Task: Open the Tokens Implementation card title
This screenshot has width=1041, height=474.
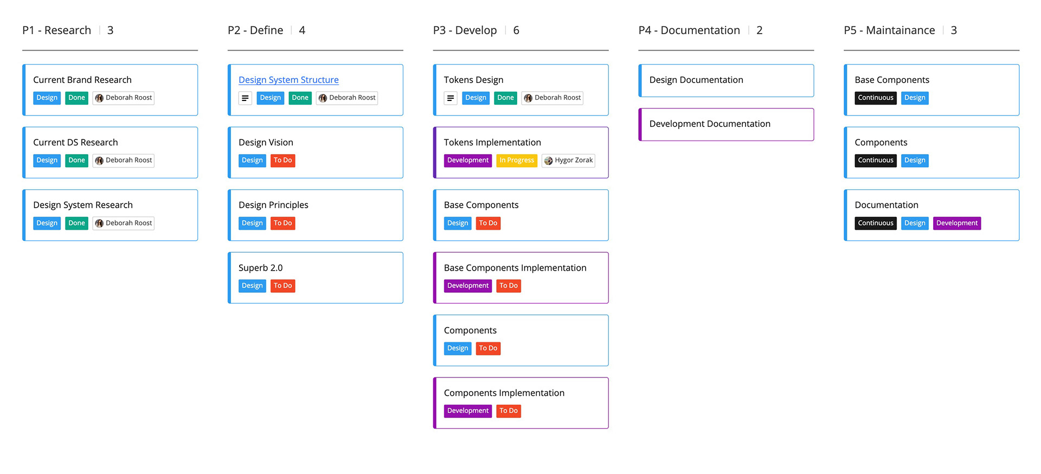Action: click(492, 142)
